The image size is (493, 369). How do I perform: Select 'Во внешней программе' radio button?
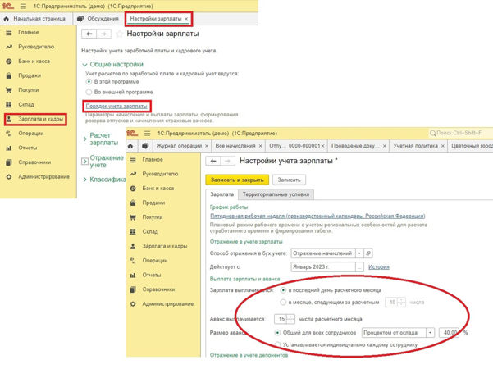click(x=89, y=92)
